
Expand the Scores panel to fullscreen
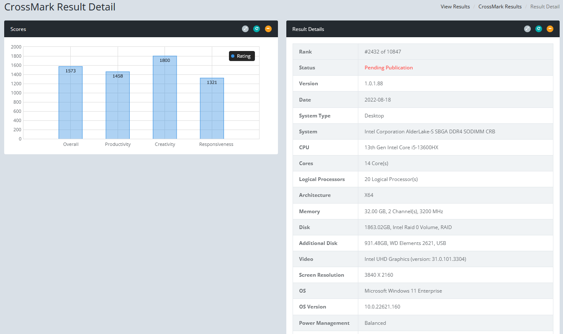click(245, 29)
